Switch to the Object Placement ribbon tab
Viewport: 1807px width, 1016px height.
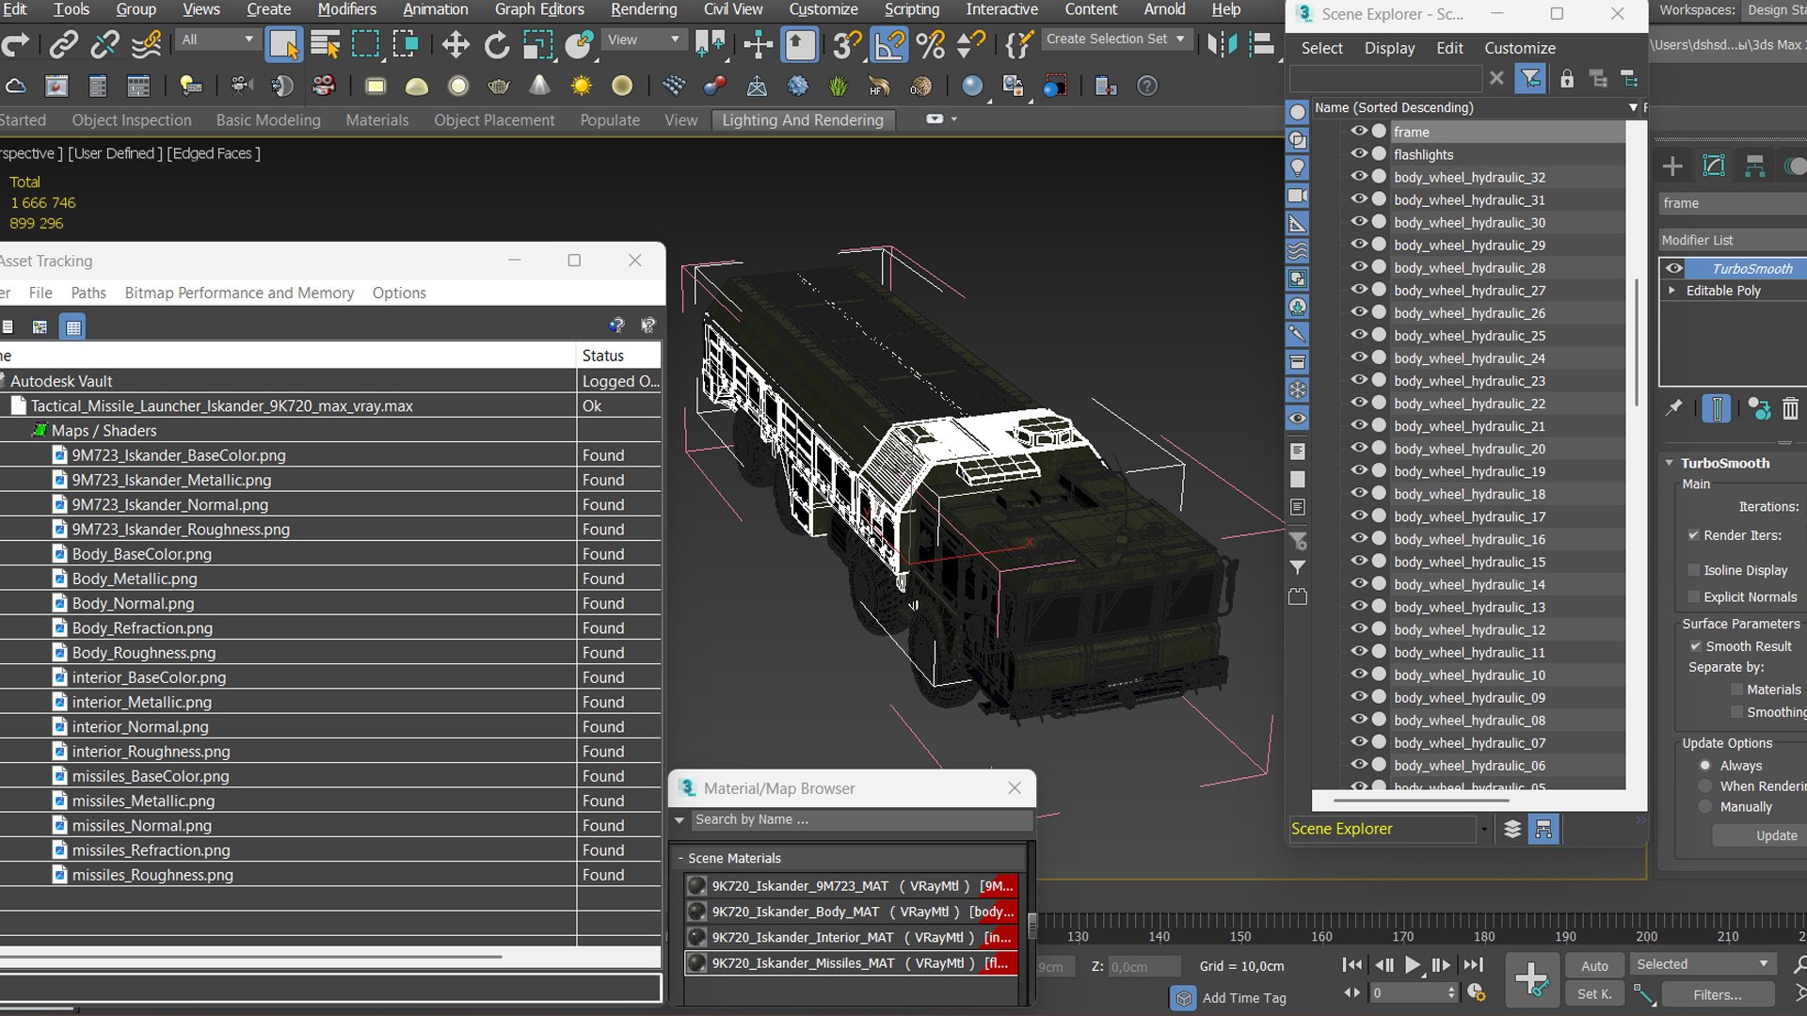coord(494,120)
